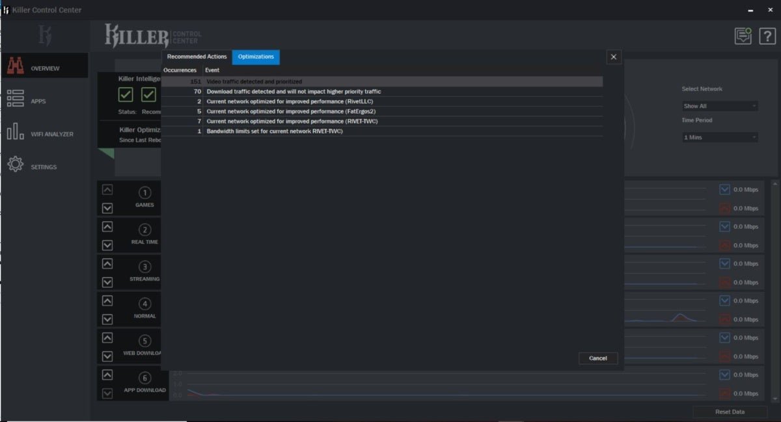Viewport: 781px width, 422px height.
Task: Move Real Time priority up arrow
Action: click(x=107, y=226)
